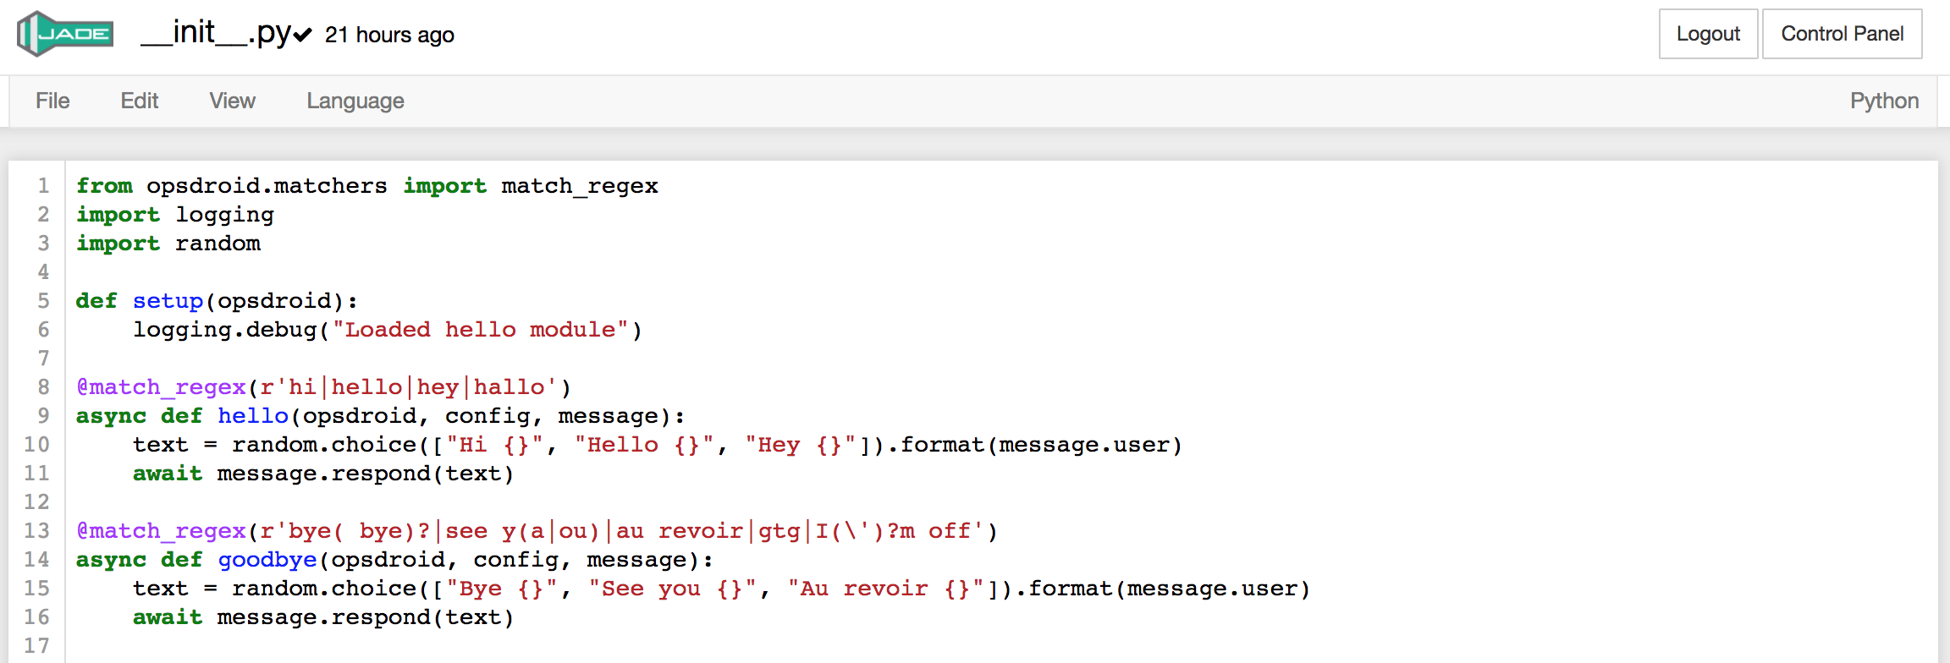Open the File menu
This screenshot has width=1950, height=663.
coord(52,101)
